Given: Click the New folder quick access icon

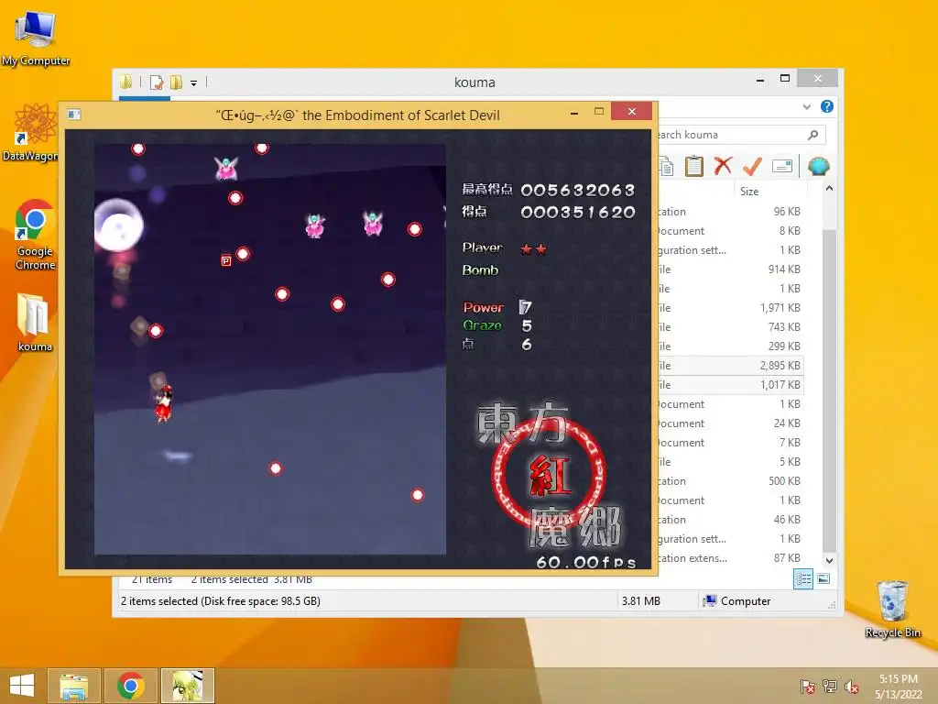Looking at the screenshot, I should coord(177,82).
